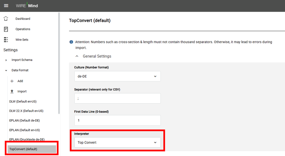
Task: Click the First Data Line field
Action: click(x=117, y=120)
